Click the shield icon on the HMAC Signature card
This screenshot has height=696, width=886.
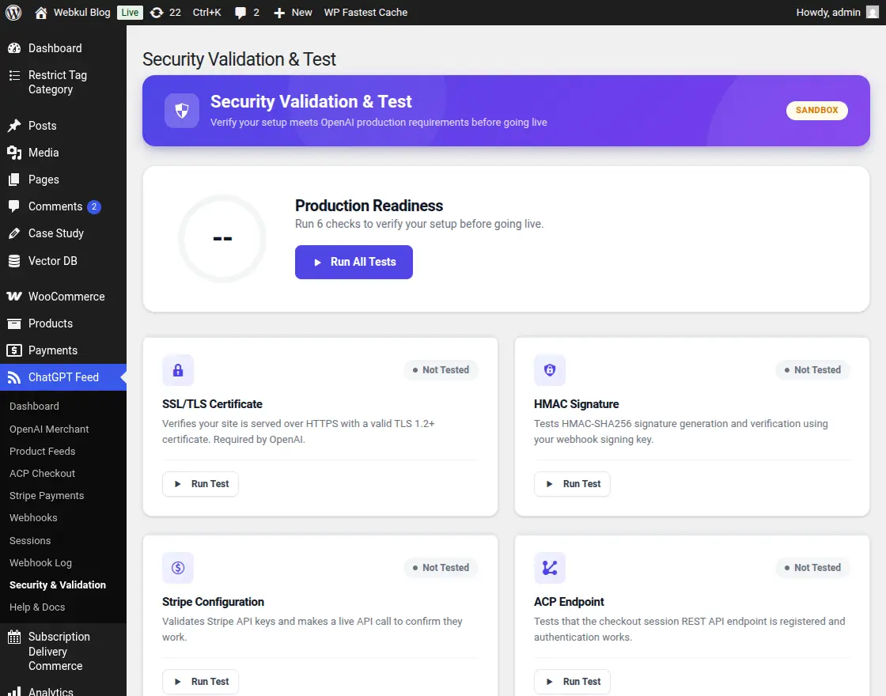pyautogui.click(x=550, y=369)
